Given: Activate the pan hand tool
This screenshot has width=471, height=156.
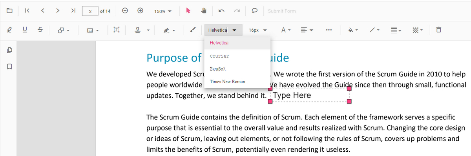Looking at the screenshot, I should [204, 11].
